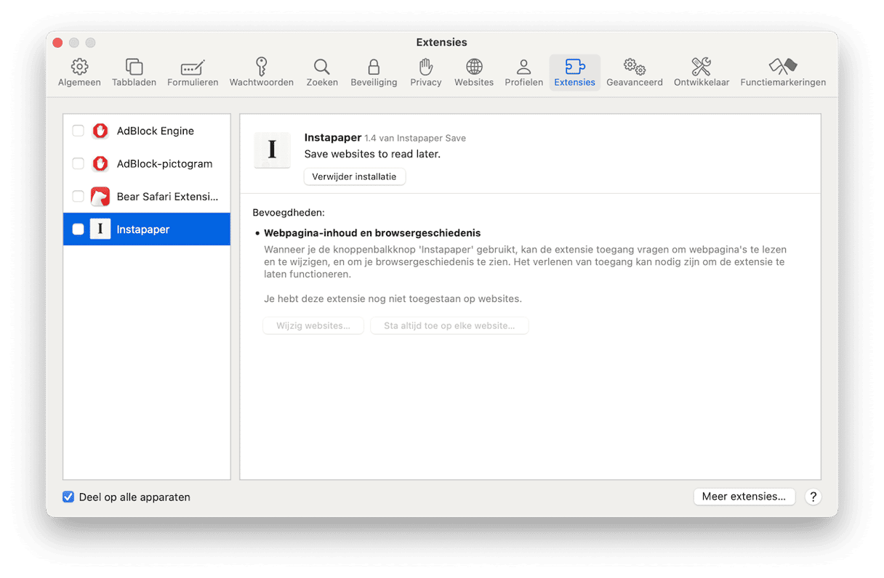Click the AdBlock Engine red icon

tap(100, 131)
